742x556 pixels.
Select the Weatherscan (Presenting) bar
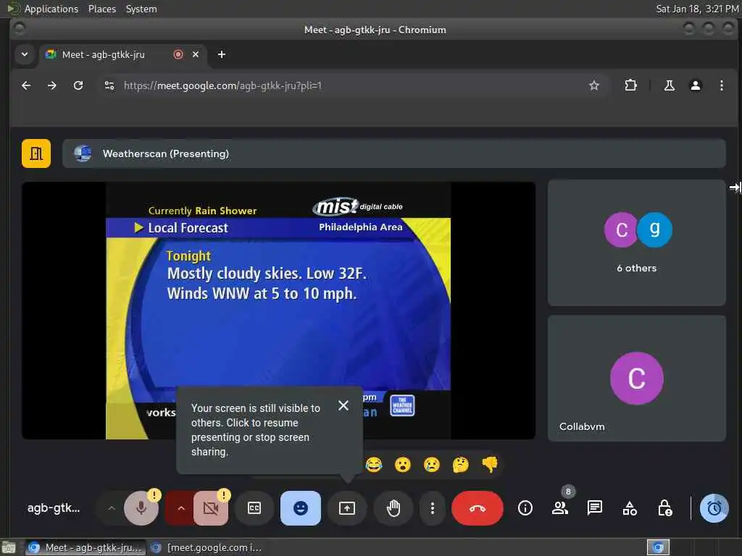[393, 153]
